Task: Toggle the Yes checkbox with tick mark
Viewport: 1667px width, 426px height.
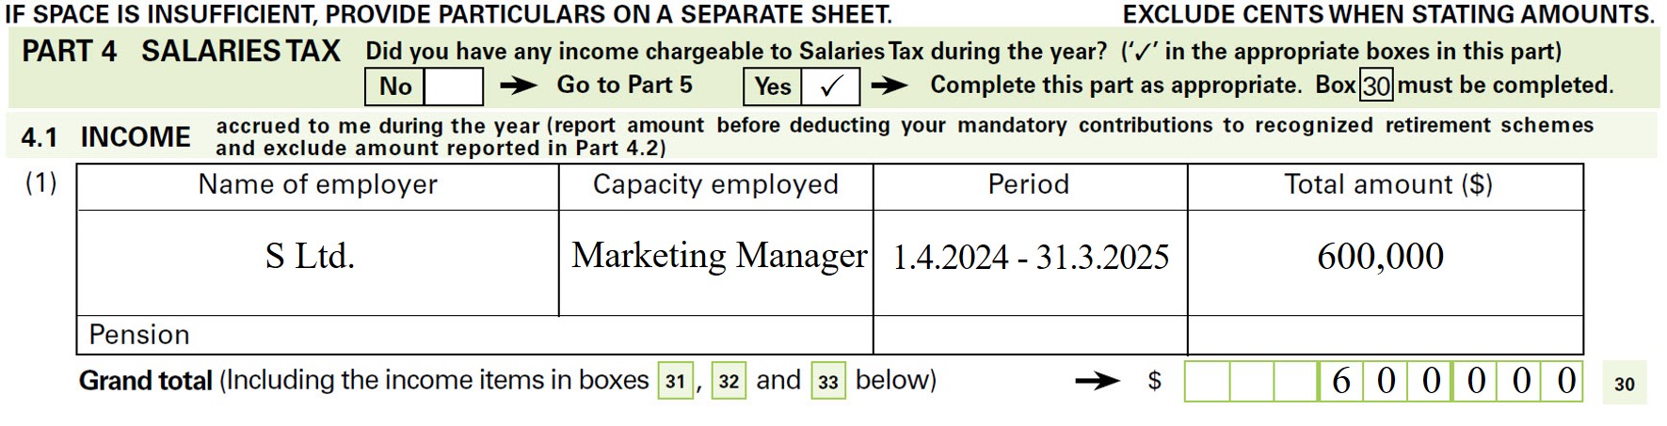Action: click(830, 87)
